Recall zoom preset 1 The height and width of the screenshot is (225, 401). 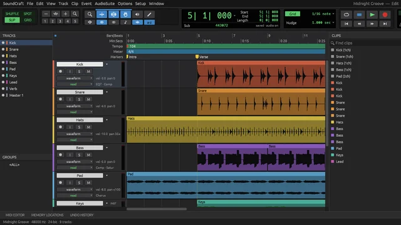(x=45, y=21)
